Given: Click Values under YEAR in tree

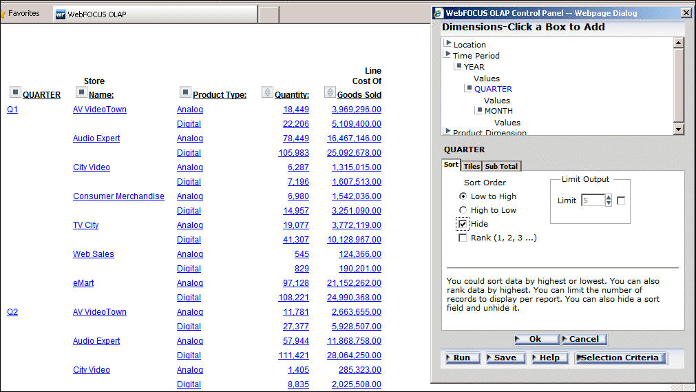Looking at the screenshot, I should point(487,79).
